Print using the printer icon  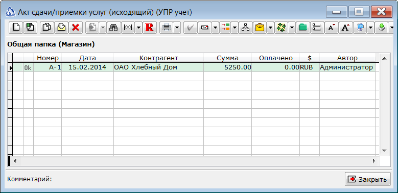tap(167, 27)
